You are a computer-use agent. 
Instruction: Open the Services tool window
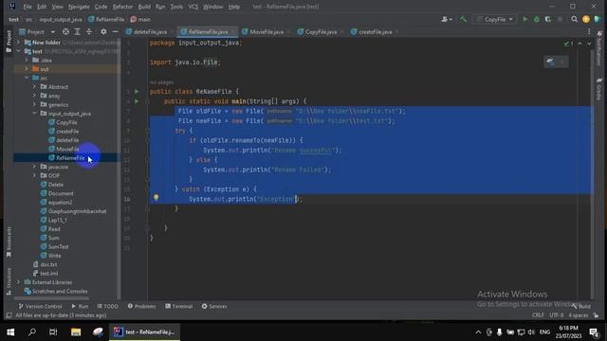point(214,306)
